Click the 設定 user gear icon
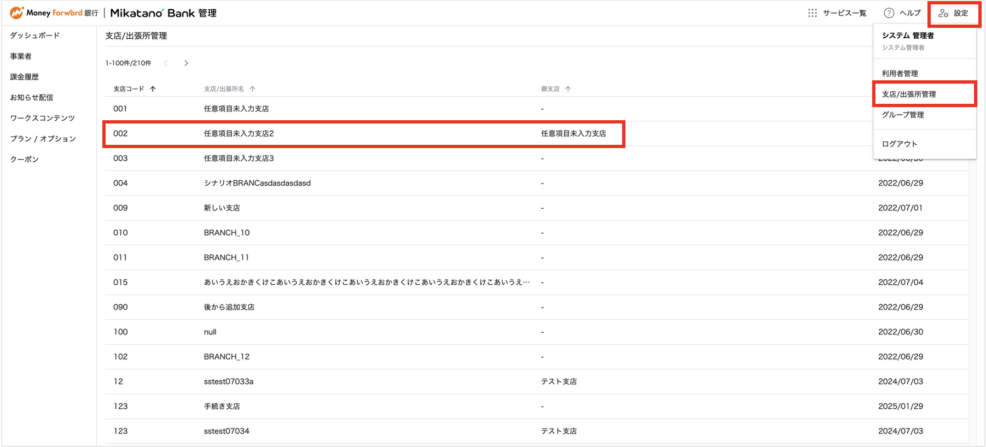Screen dimensions: 986x447 (x=943, y=13)
